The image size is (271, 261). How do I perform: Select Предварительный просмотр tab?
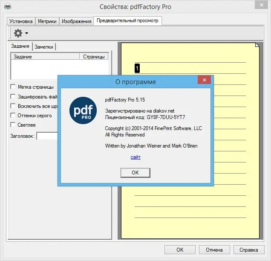(127, 20)
